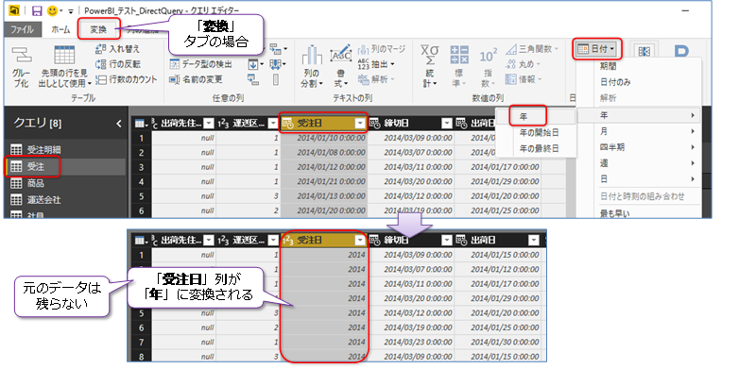Open the 解析 dropdown in text column group
This screenshot has height=369, width=756.
coord(376,79)
